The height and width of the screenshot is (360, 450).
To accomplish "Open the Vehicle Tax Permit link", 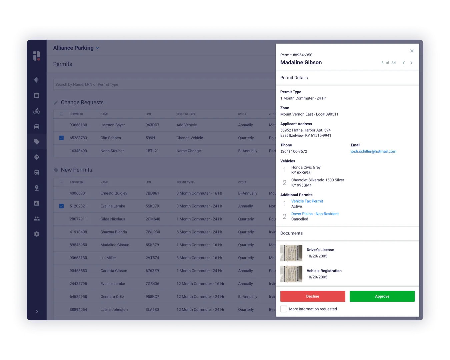I will click(x=307, y=201).
